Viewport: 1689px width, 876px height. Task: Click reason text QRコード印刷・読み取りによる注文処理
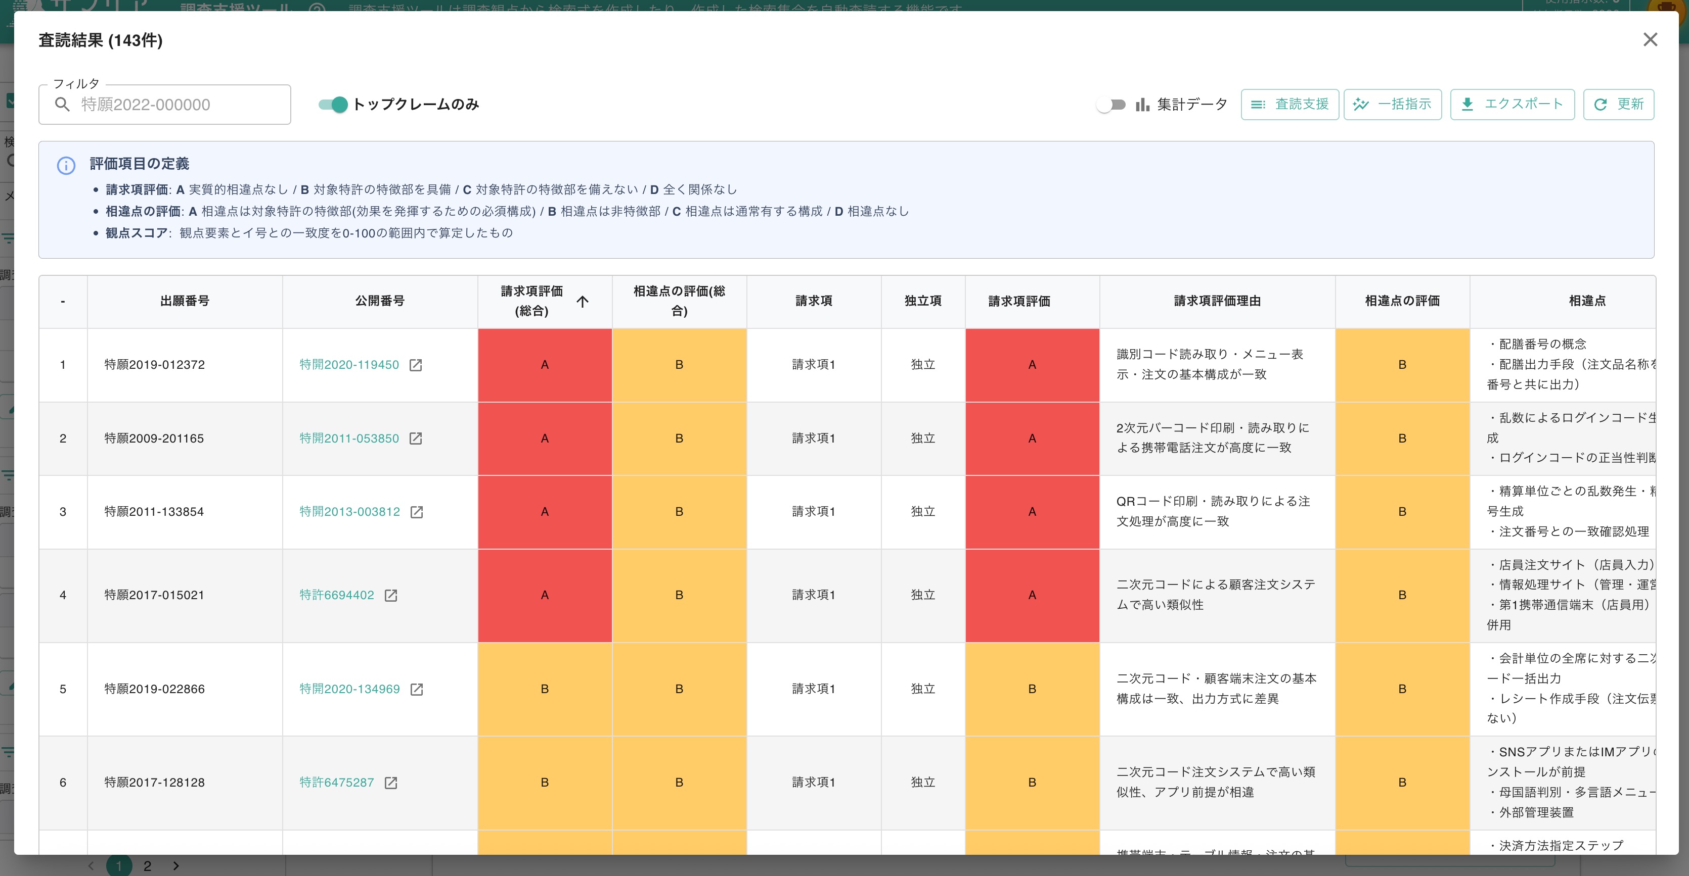pyautogui.click(x=1213, y=511)
